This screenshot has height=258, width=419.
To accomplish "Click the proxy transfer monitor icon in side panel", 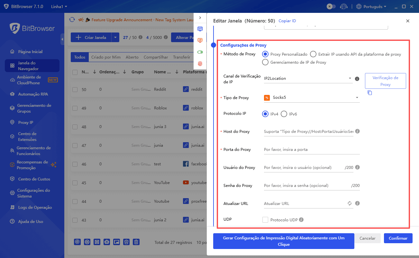I will point(200,29).
